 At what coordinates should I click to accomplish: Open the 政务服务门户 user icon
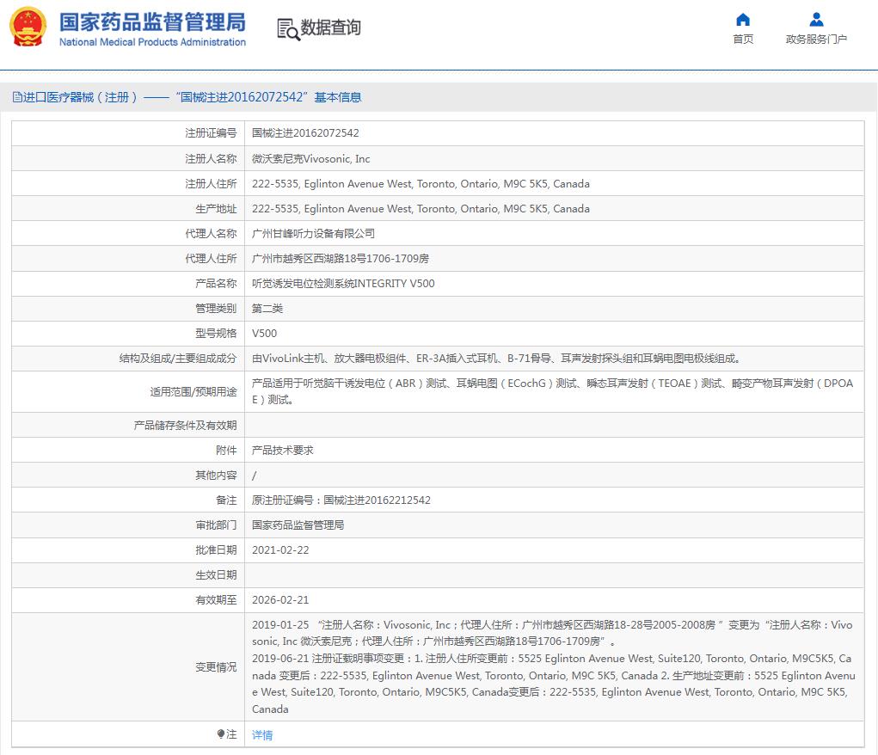pyautogui.click(x=816, y=20)
